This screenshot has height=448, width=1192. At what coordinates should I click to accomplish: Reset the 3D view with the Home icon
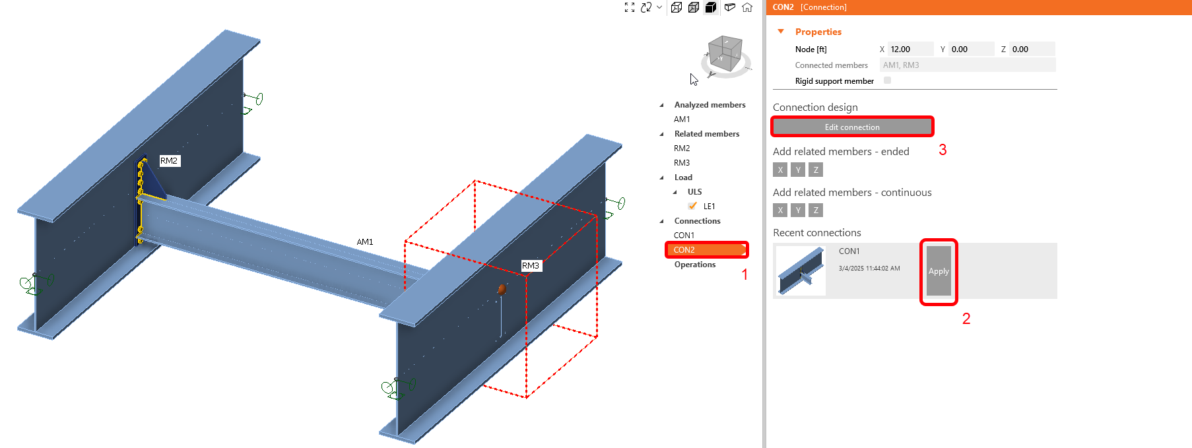pos(747,7)
